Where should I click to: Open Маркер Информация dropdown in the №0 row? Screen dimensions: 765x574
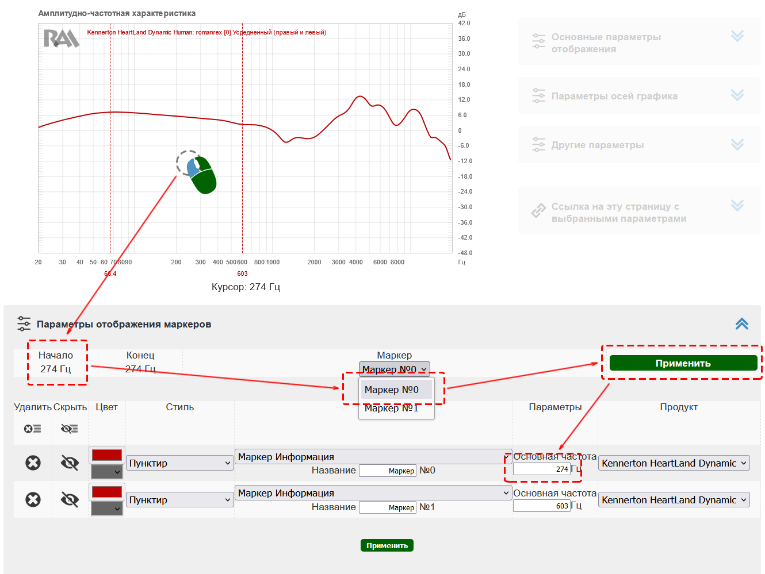coord(373,457)
